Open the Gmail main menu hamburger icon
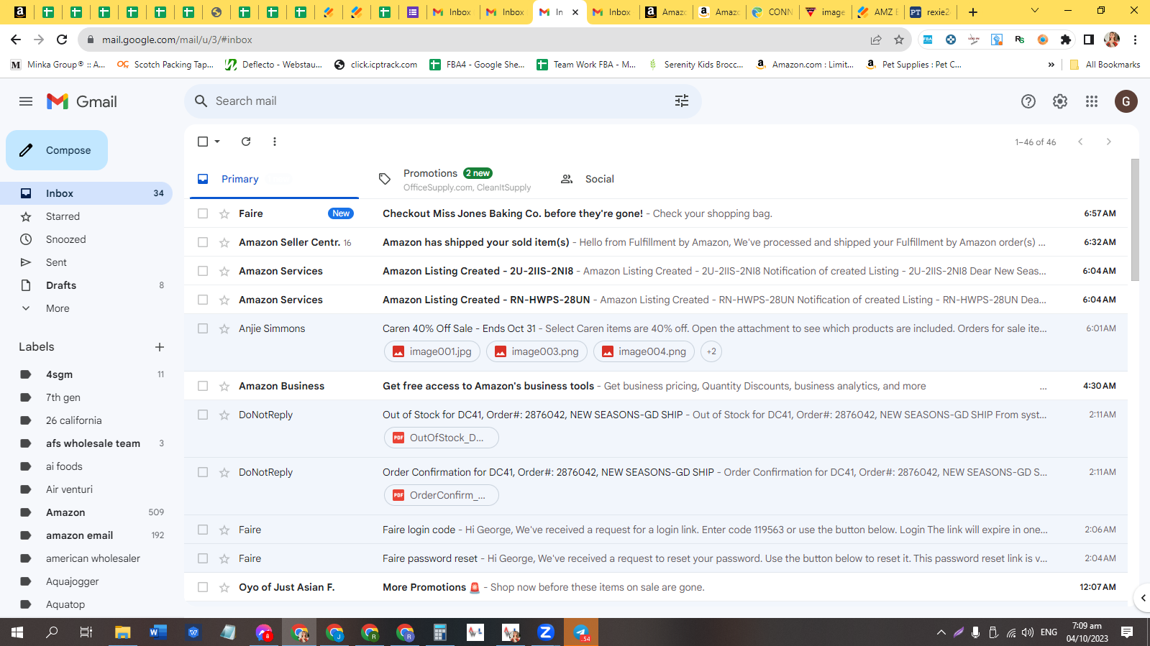 26,101
